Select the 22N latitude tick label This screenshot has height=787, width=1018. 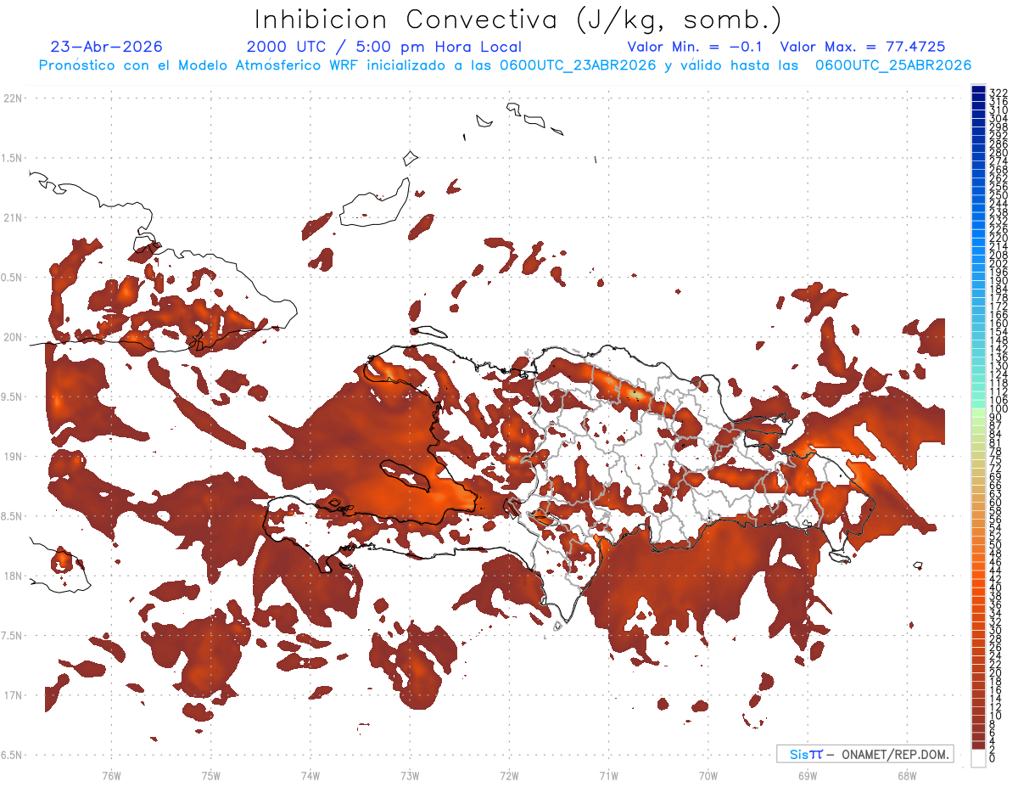tap(13, 98)
